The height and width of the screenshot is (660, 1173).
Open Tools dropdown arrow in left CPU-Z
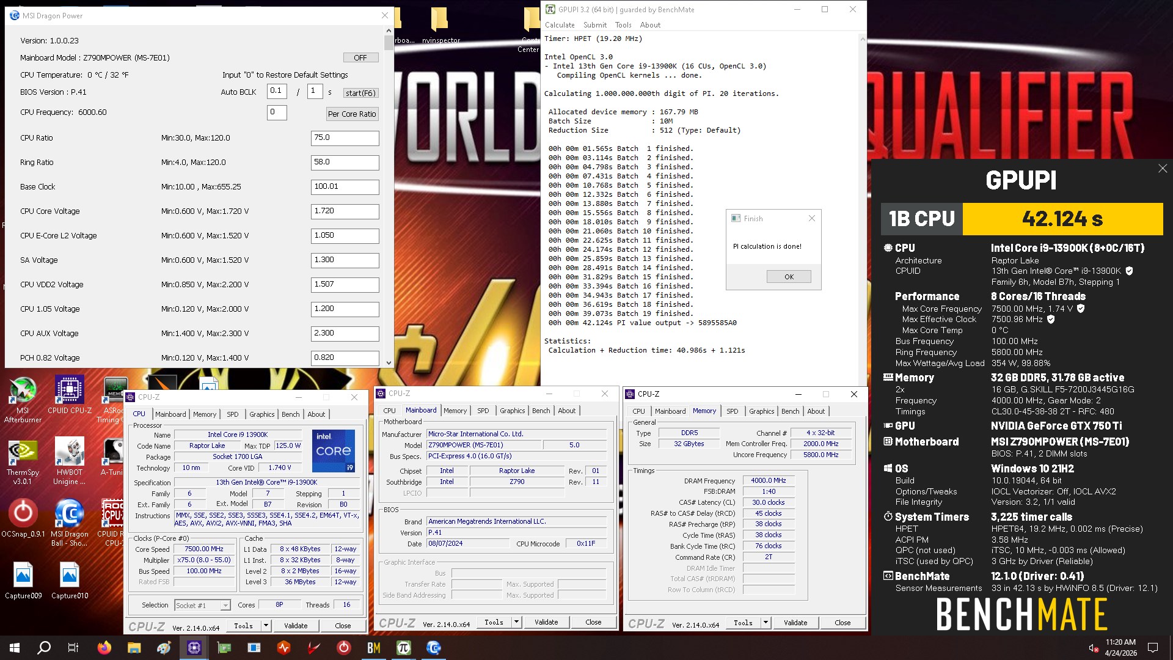[266, 626]
